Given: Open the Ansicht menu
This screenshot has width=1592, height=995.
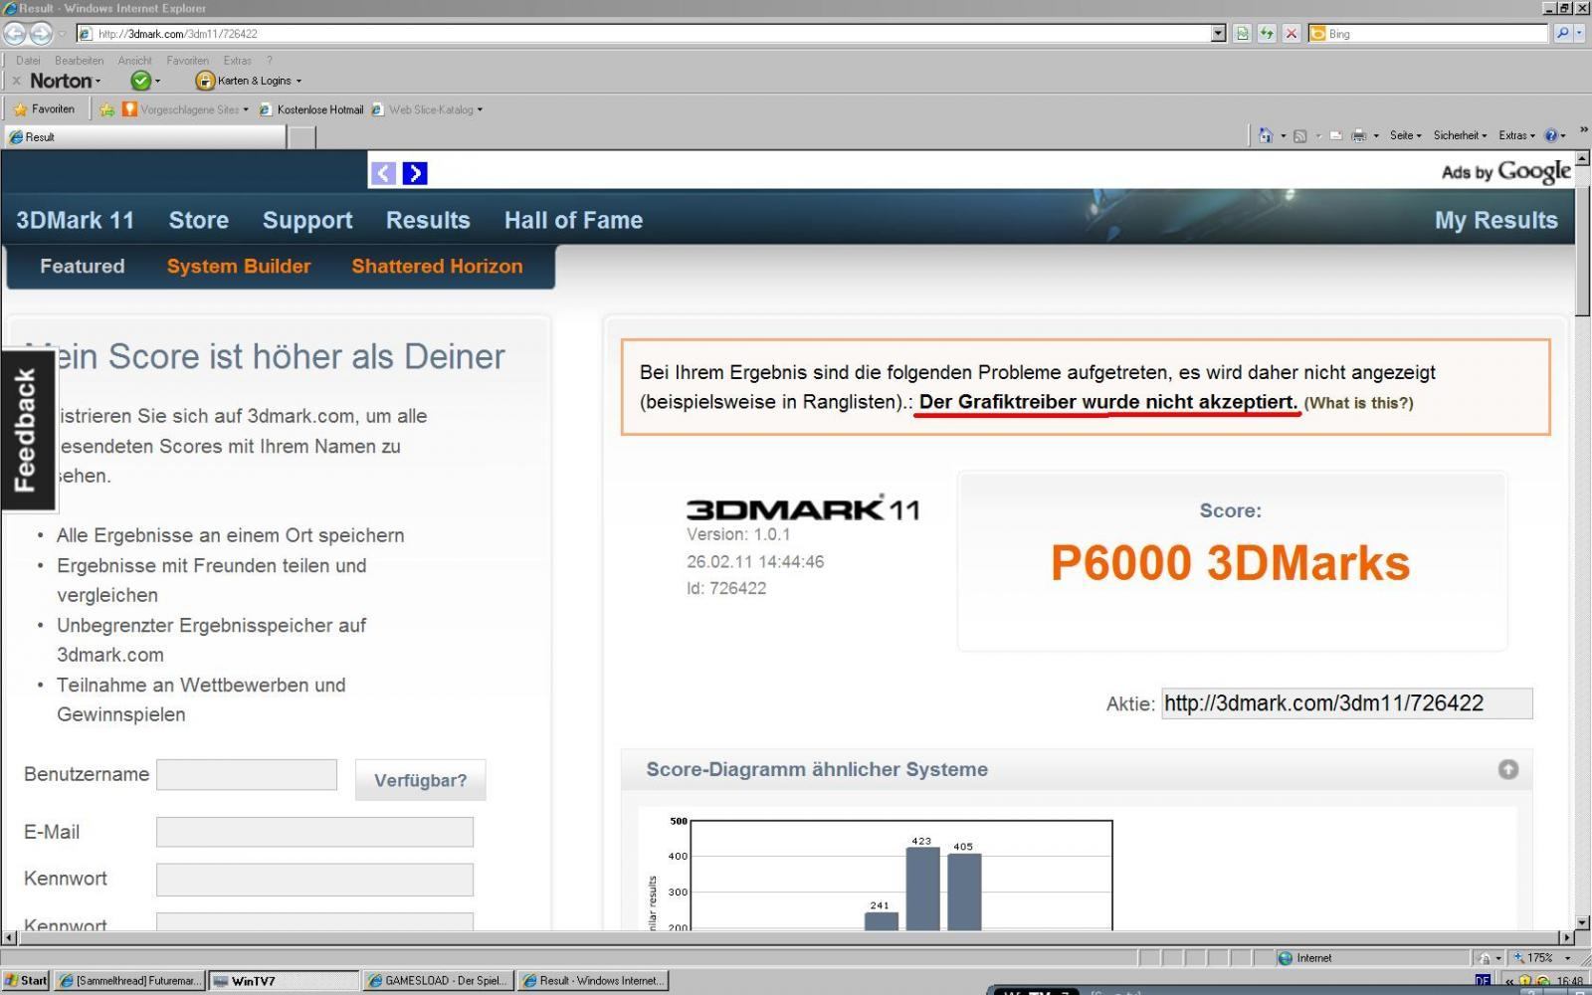Looking at the screenshot, I should (x=134, y=61).
